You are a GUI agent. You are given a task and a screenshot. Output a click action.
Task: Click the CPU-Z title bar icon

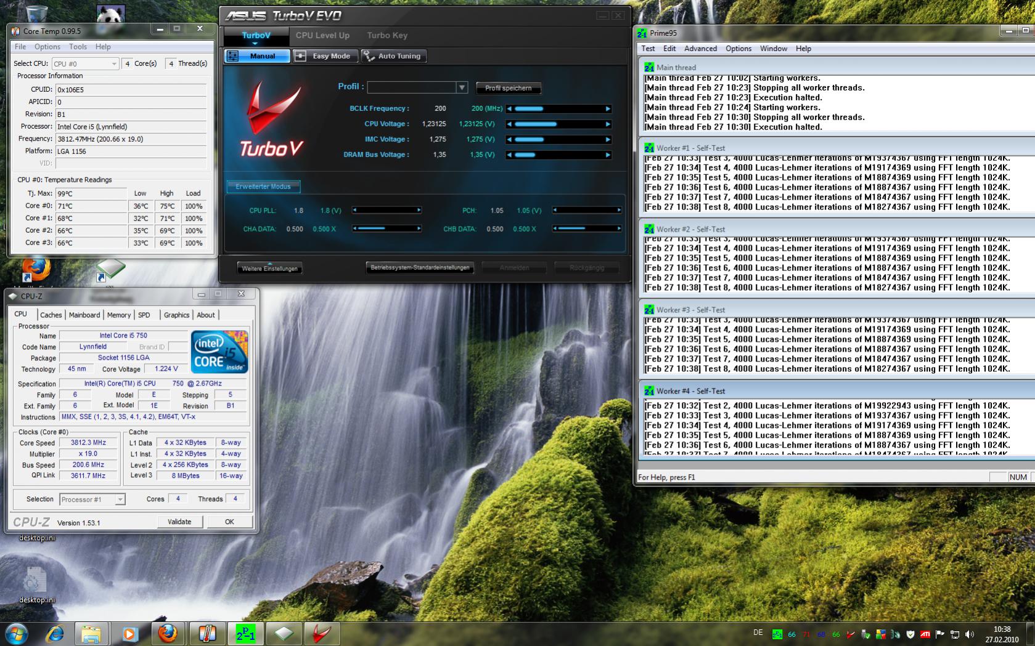point(13,296)
